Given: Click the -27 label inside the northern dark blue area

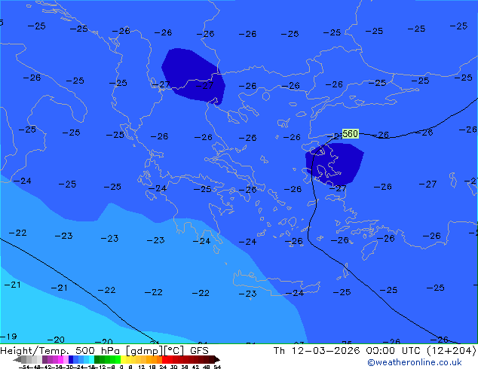Looking at the screenshot, I should (x=204, y=86).
